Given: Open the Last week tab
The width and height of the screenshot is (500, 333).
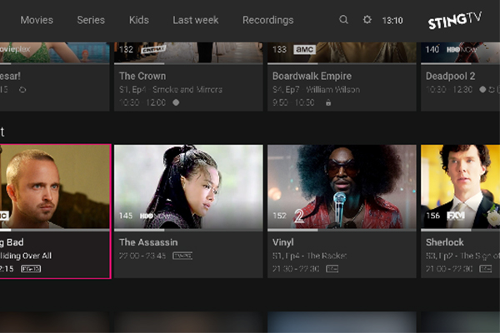Looking at the screenshot, I should pos(196,20).
